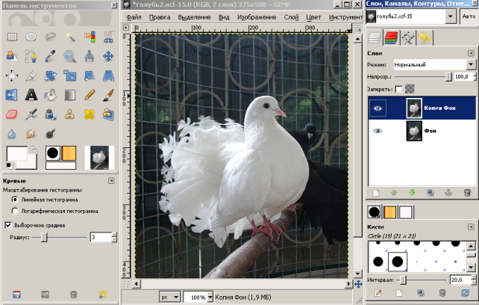Click the Авто button
The width and height of the screenshot is (479, 305).
click(x=469, y=16)
